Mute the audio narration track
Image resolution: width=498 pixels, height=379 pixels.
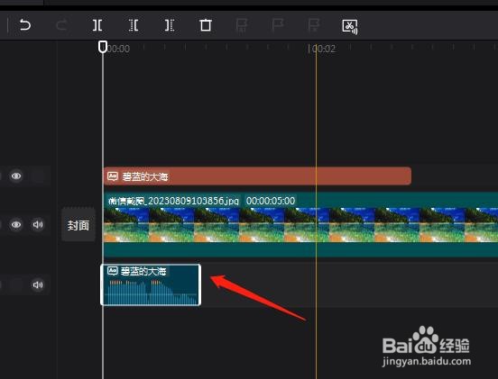38,284
